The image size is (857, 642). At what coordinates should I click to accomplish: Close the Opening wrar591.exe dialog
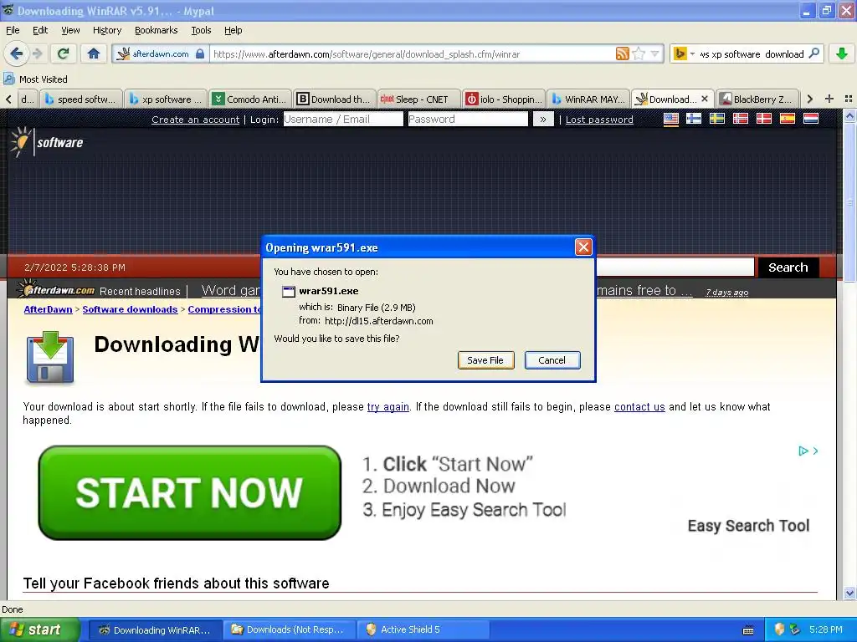pos(583,247)
